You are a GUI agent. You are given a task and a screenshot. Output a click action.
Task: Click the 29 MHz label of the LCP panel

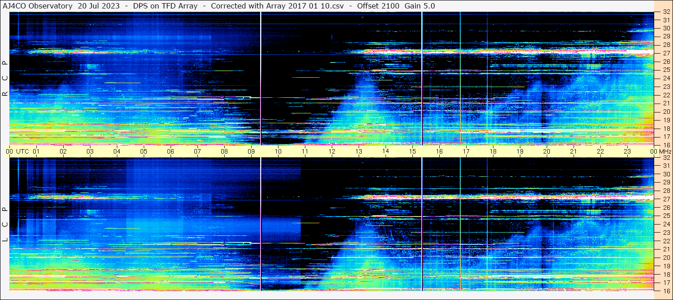[x=666, y=183]
